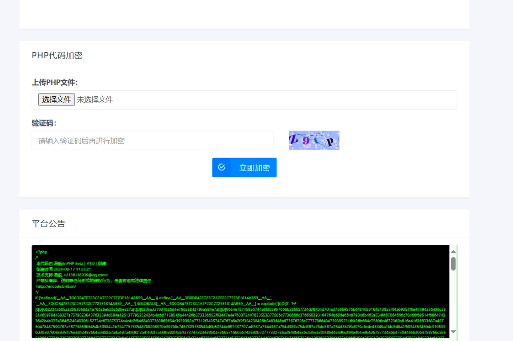Click the <?php opening line in code
Viewport: 513px width, 341px height.
click(x=41, y=252)
